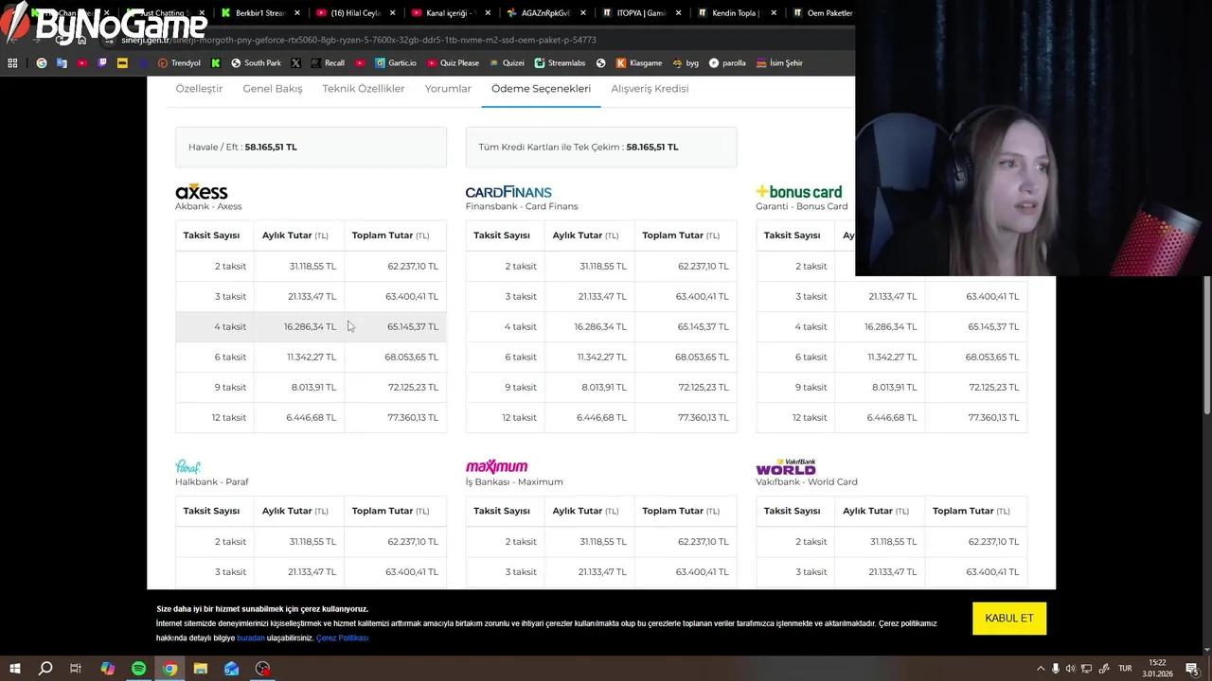
Task: Open the Quizei bookmark
Action: (x=507, y=63)
